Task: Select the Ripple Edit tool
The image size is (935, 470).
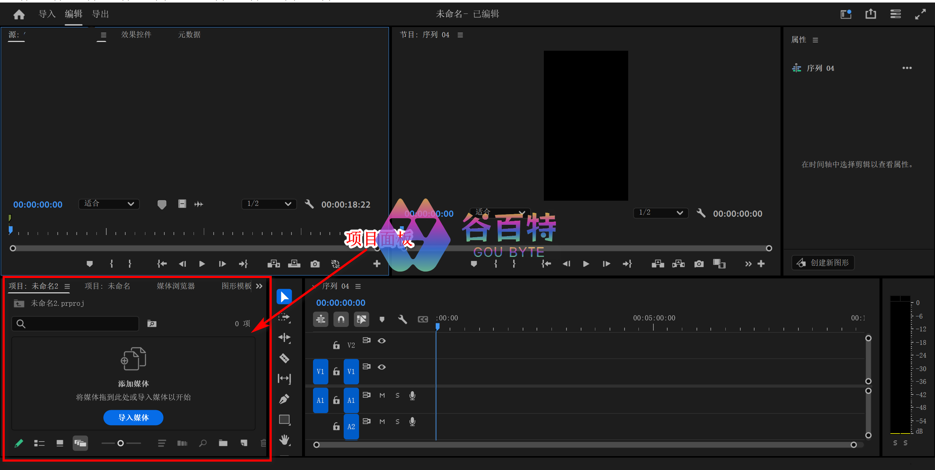Action: point(284,338)
